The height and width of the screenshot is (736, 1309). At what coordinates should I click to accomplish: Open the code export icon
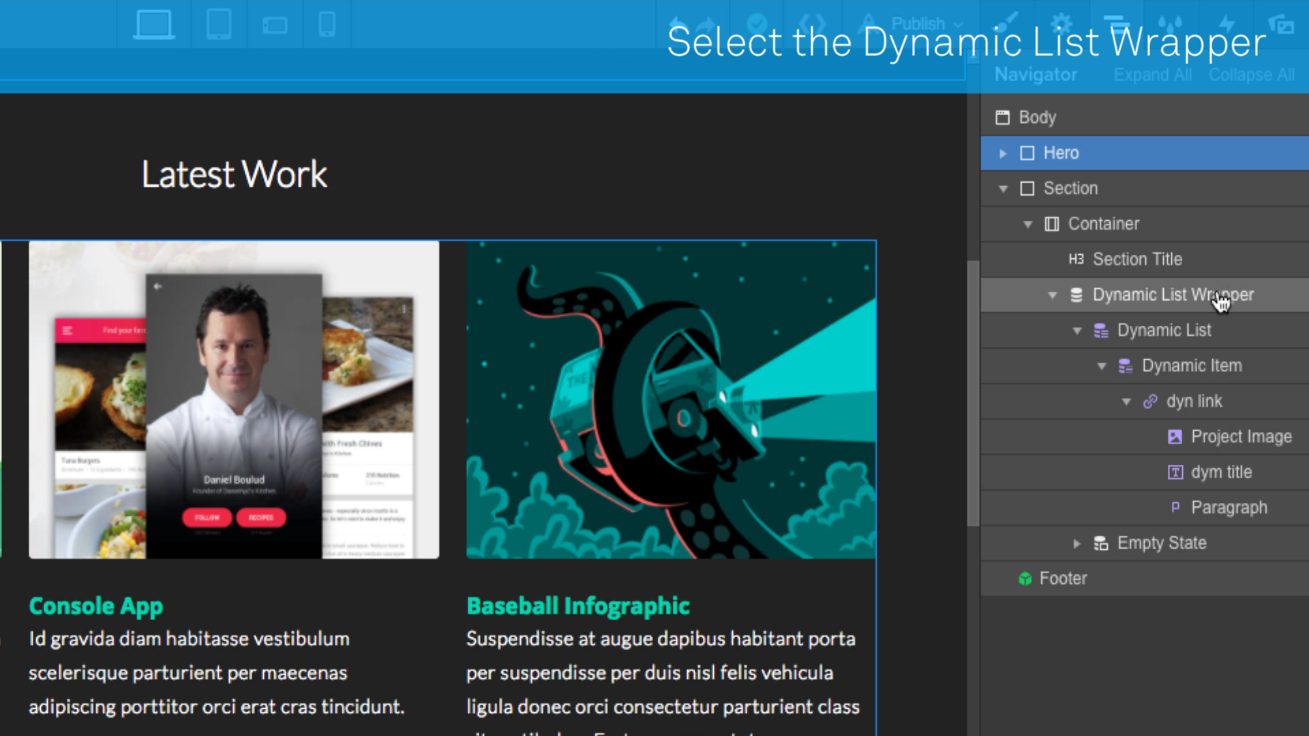[x=813, y=25]
